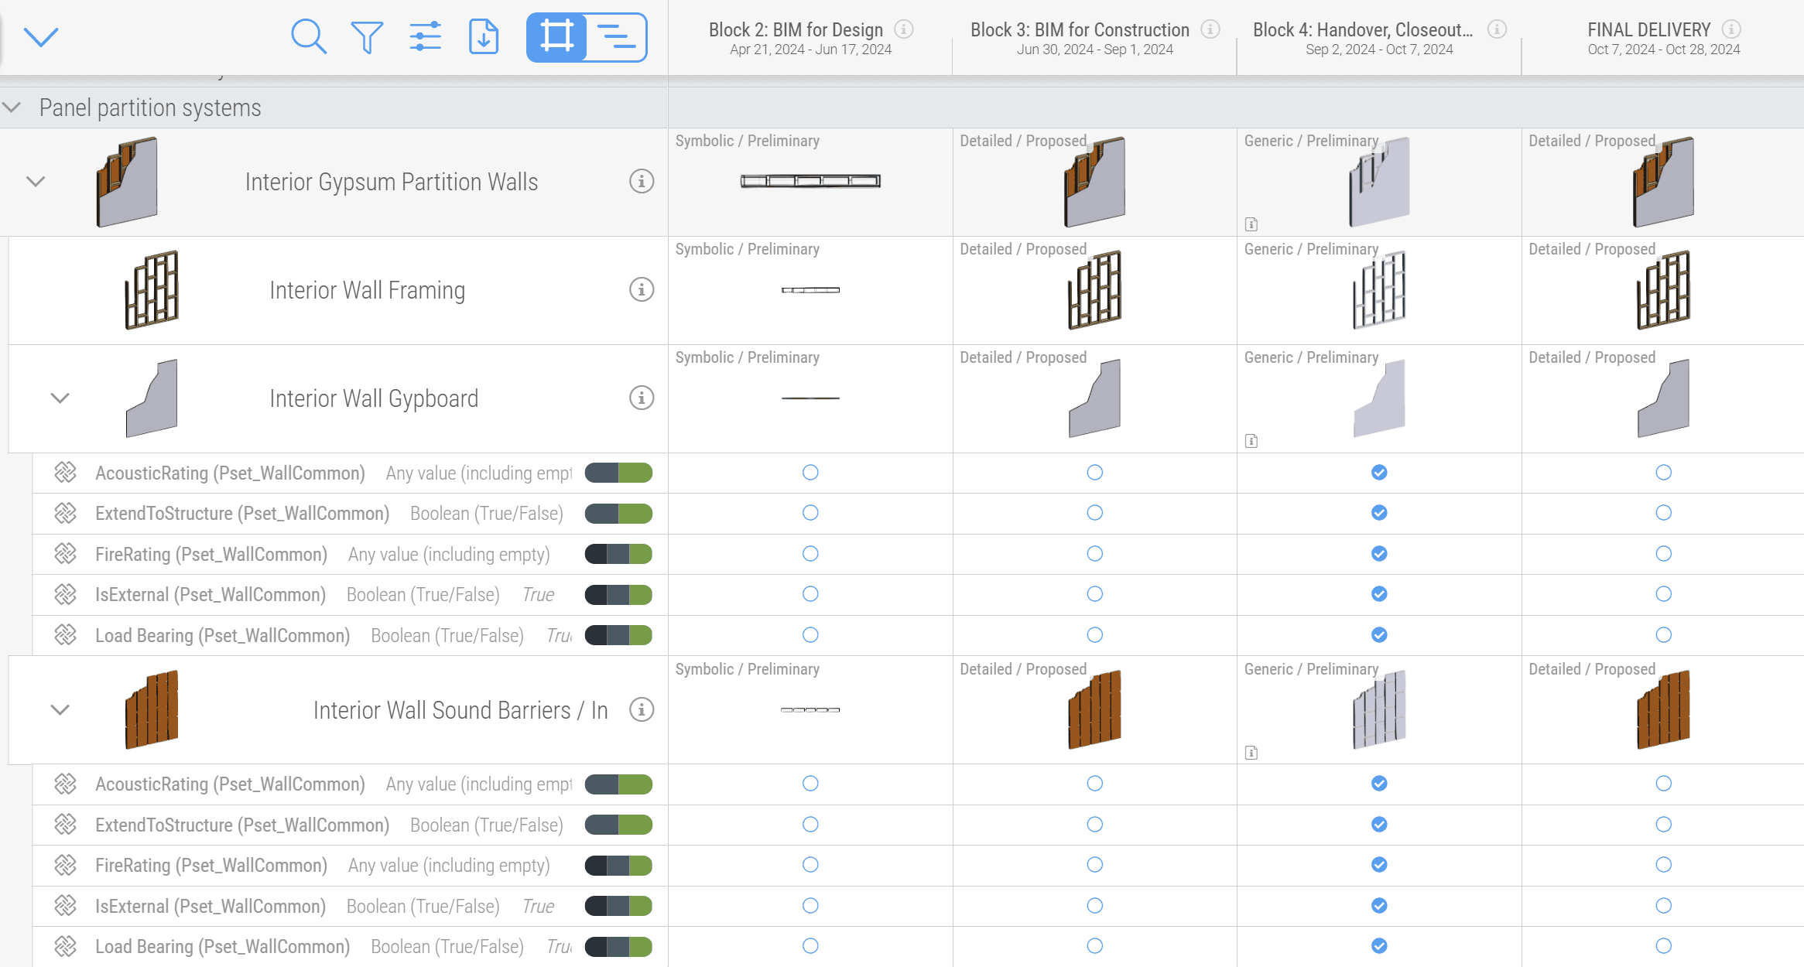
Task: Click info icon beside Block 2 header
Action: pos(903,29)
